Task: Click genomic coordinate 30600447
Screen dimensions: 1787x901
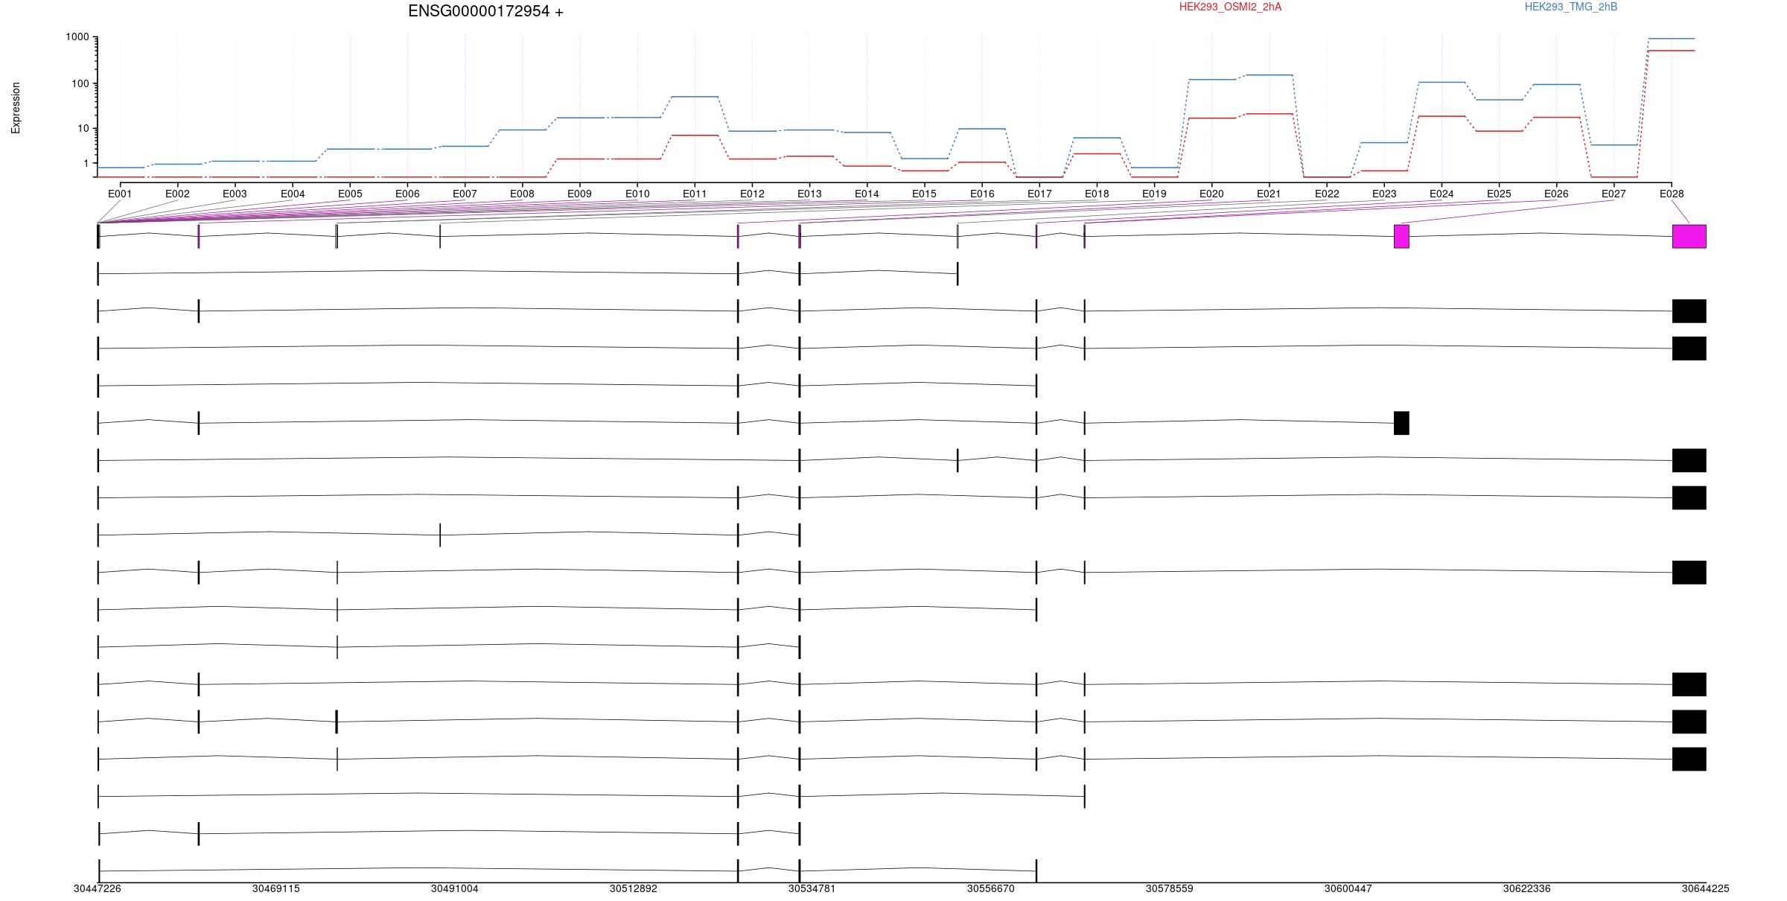Action: [1348, 888]
